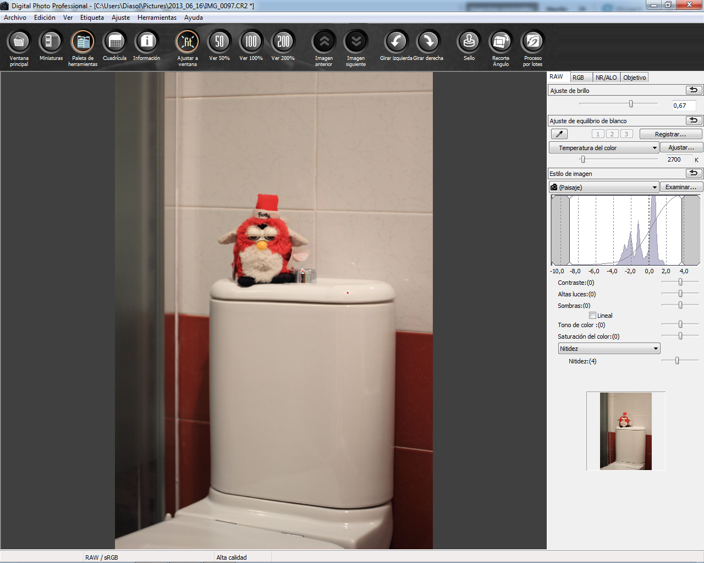704x563 pixels.
Task: Click the RAW / sRGB status text
Action: [102, 558]
